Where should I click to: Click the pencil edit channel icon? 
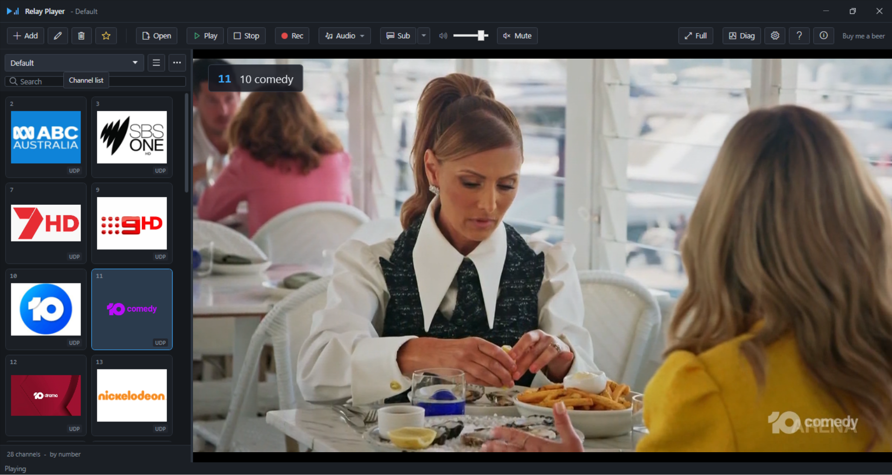click(58, 36)
